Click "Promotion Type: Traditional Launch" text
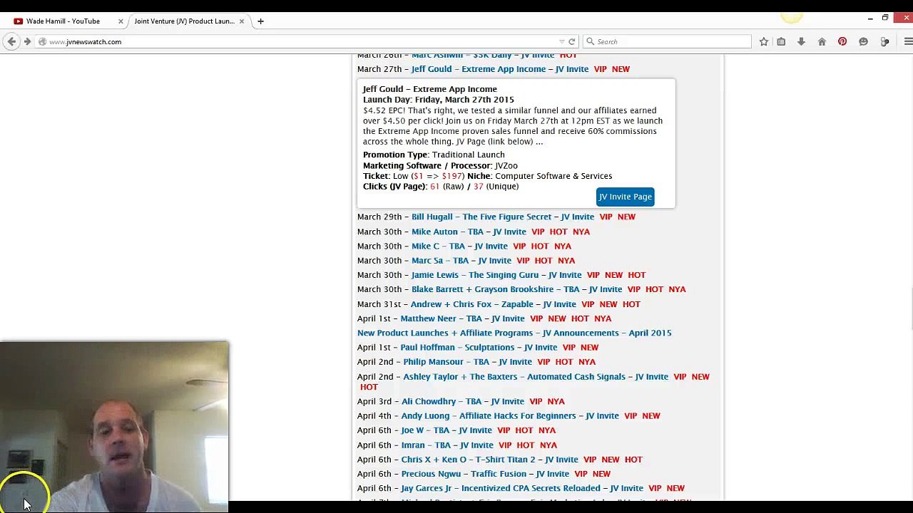Screen dimensions: 913x513 point(434,155)
